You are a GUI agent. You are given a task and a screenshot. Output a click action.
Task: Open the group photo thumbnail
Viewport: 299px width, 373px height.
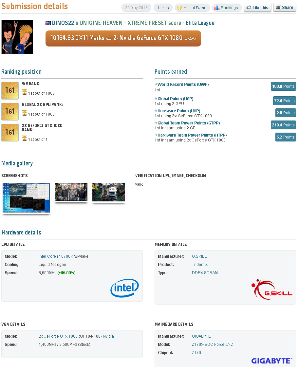coord(71,192)
